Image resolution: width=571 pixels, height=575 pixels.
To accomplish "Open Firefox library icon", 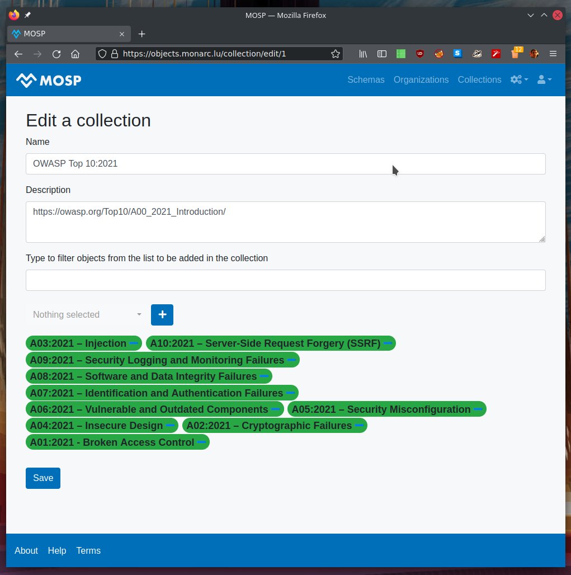I will coord(363,54).
